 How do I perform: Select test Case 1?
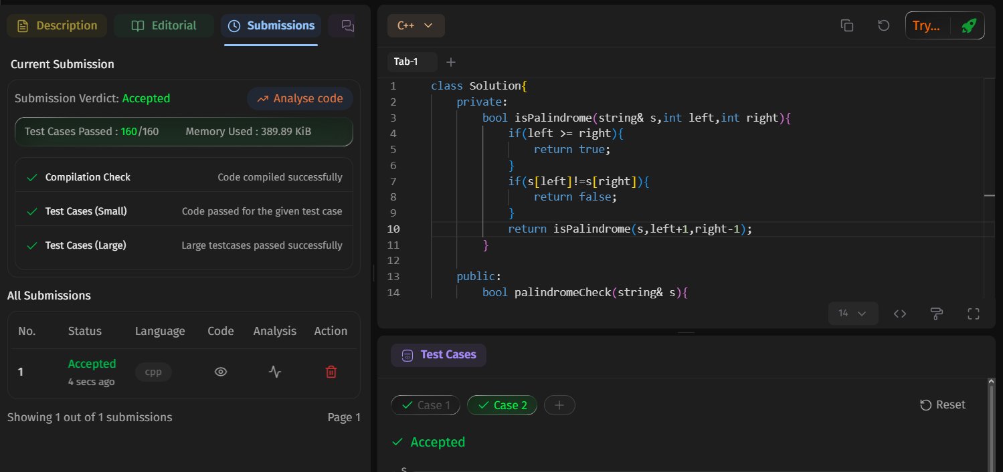tap(426, 405)
